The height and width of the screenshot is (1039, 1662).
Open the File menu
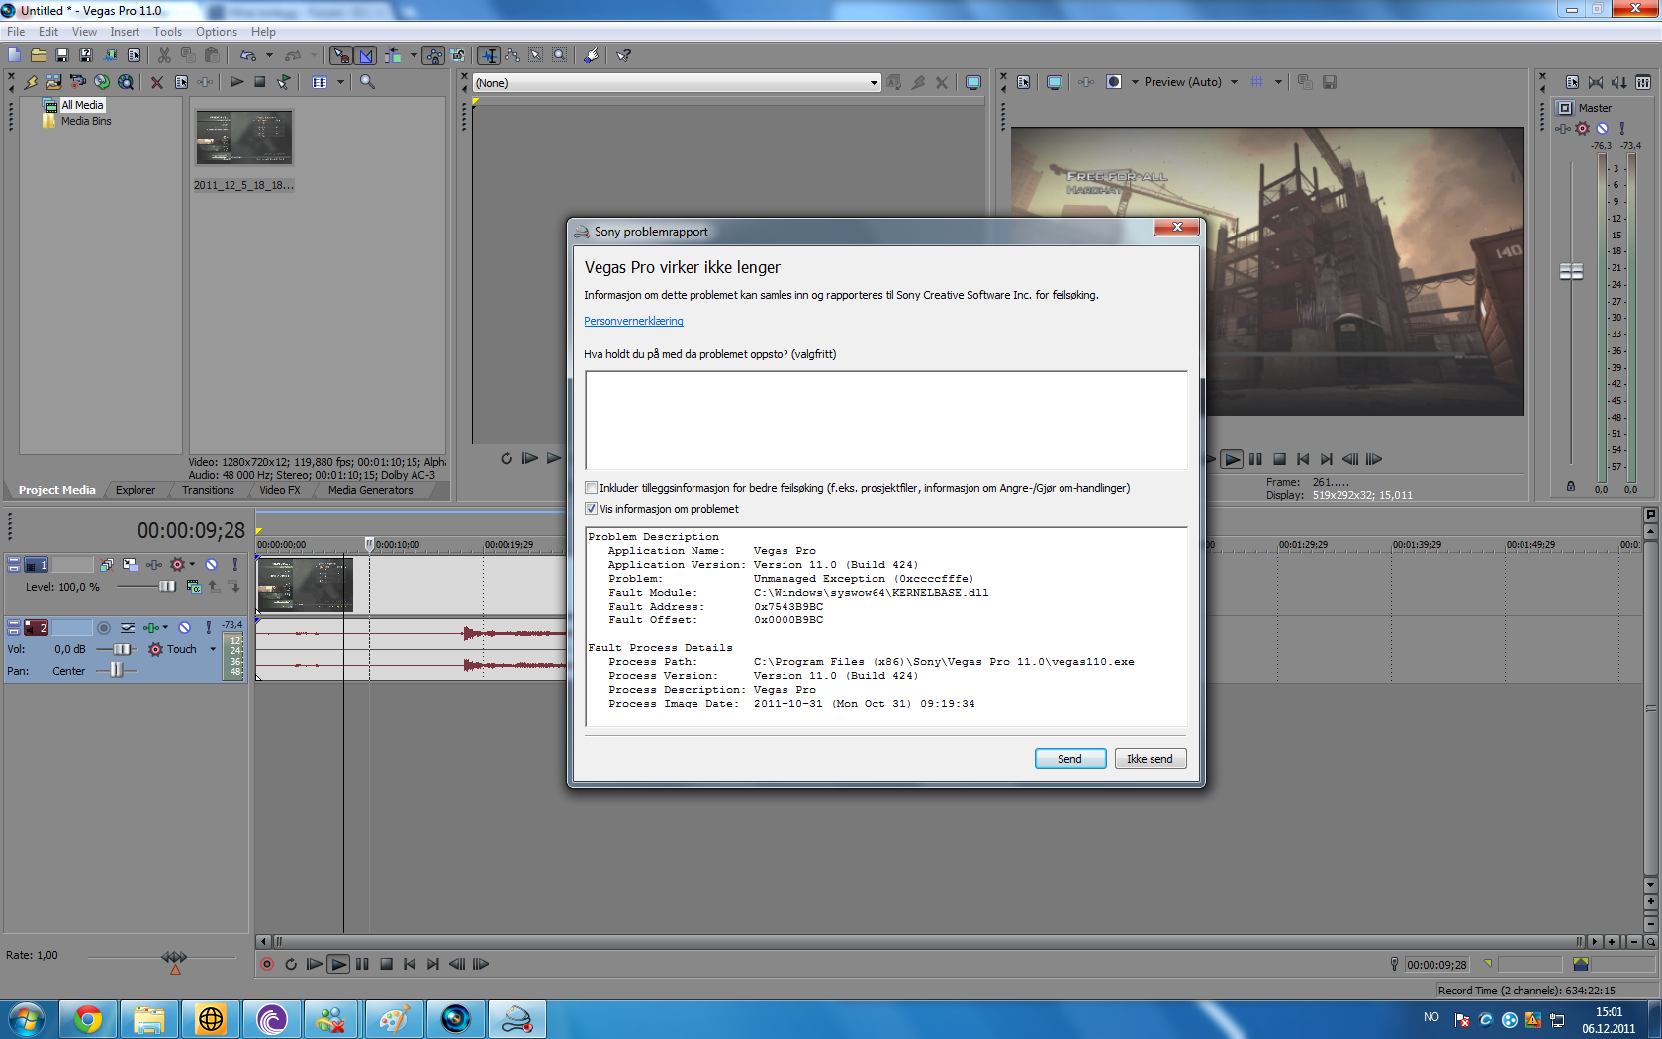pos(16,32)
